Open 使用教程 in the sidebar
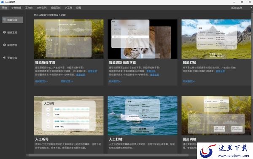 (x=12, y=45)
